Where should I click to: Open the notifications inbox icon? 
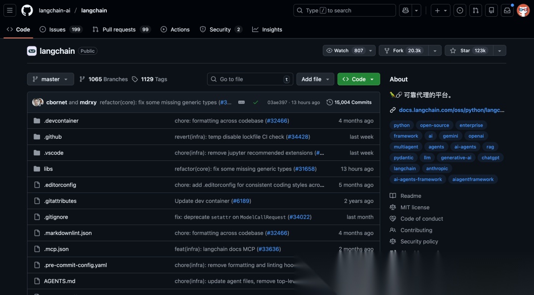(x=507, y=10)
